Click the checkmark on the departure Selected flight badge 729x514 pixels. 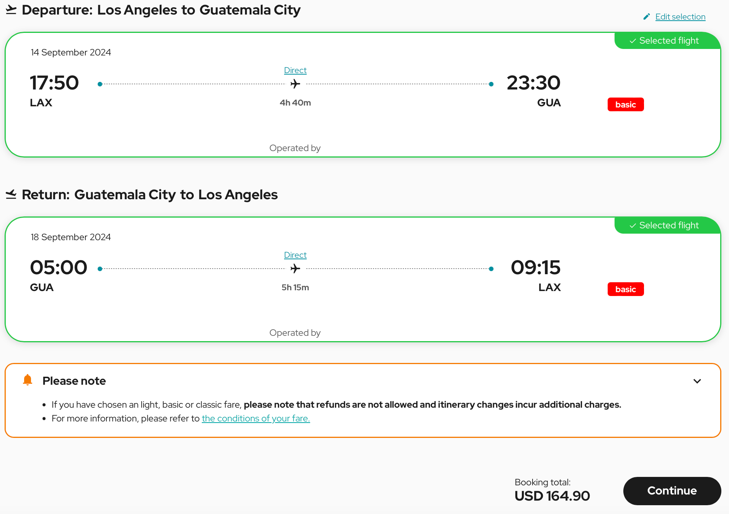tap(633, 41)
